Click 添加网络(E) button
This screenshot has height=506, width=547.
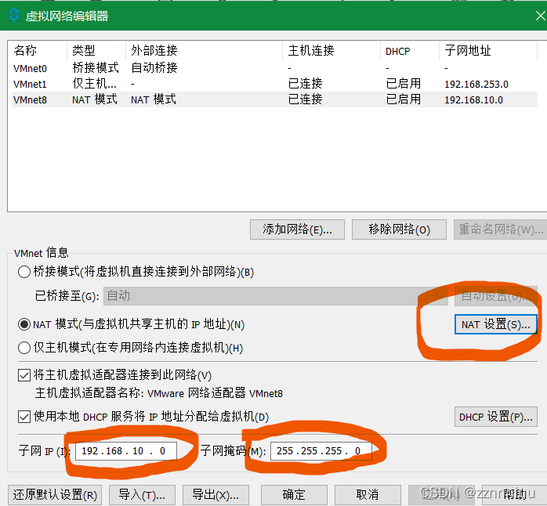(297, 230)
